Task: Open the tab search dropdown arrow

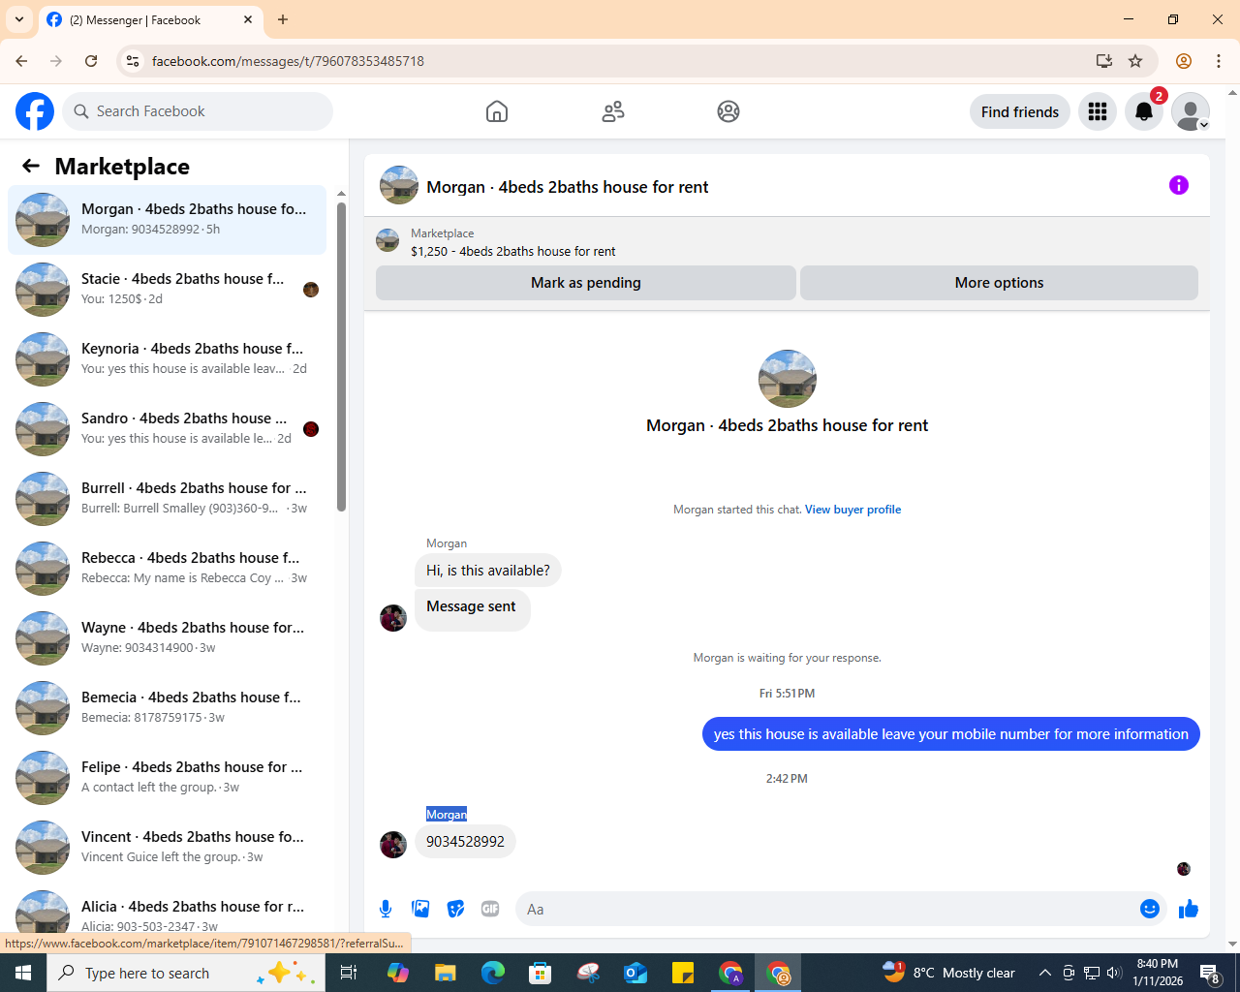Action: click(x=19, y=19)
